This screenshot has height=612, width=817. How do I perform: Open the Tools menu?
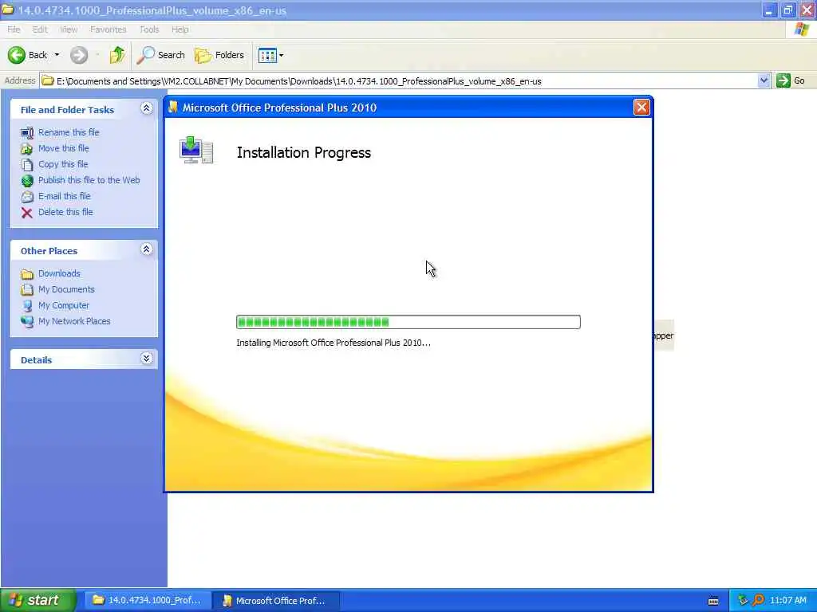pyautogui.click(x=149, y=29)
